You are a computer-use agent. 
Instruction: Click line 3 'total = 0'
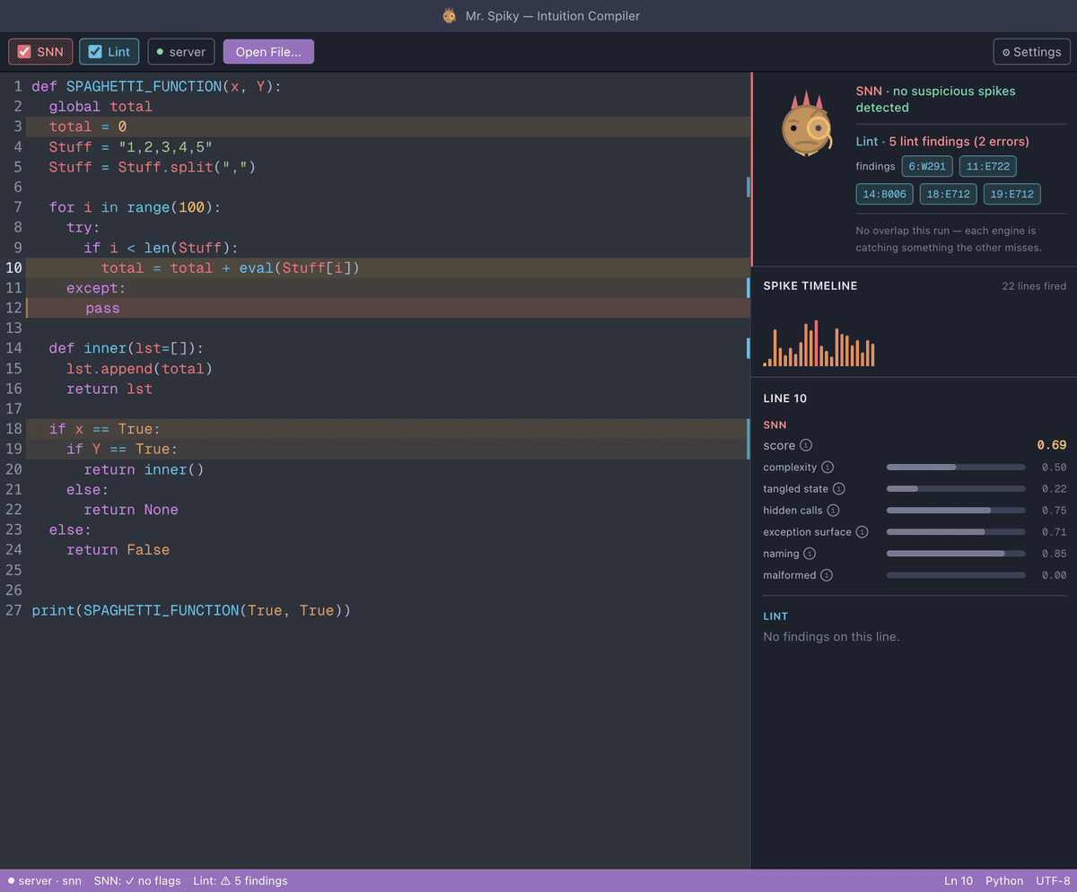(x=388, y=127)
